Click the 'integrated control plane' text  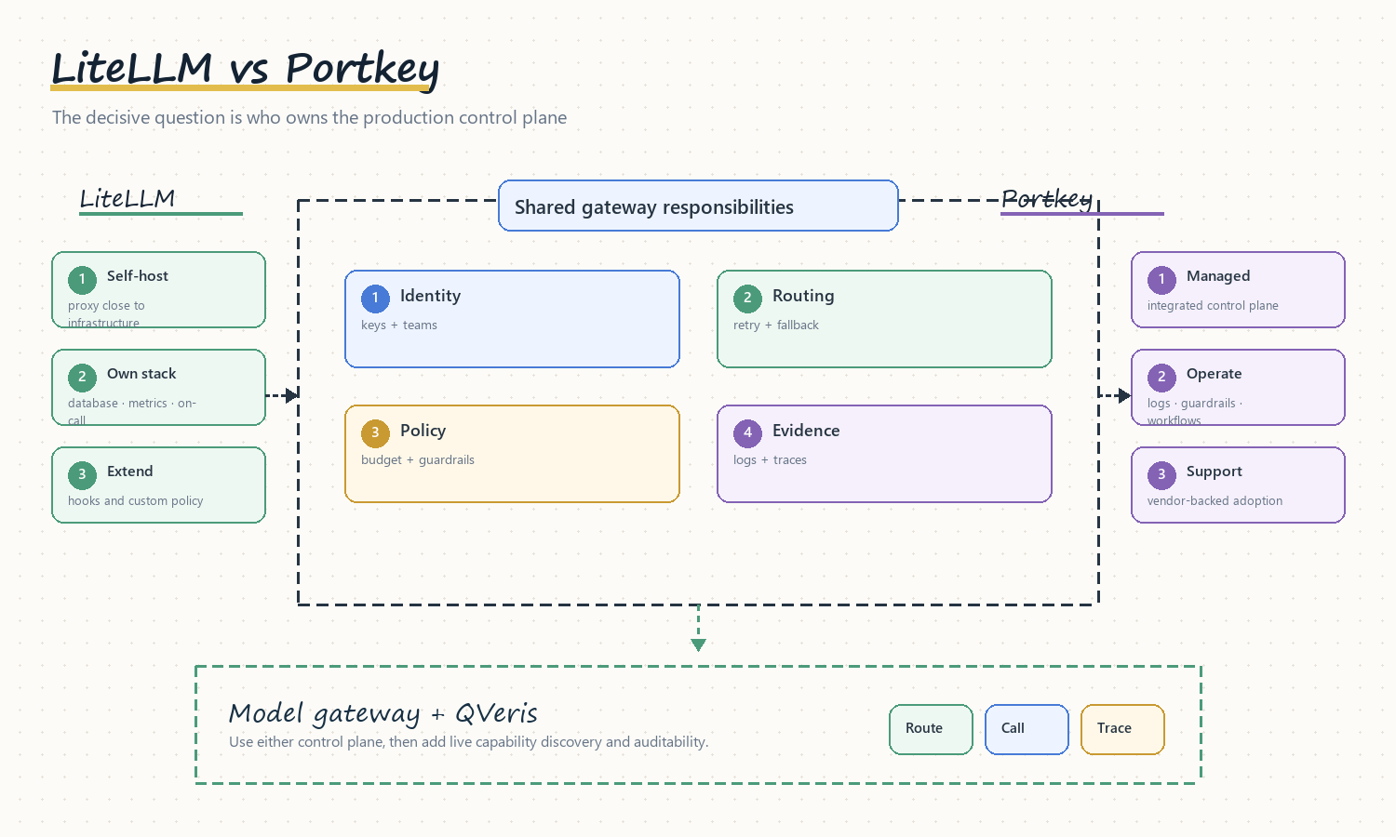coord(1213,306)
